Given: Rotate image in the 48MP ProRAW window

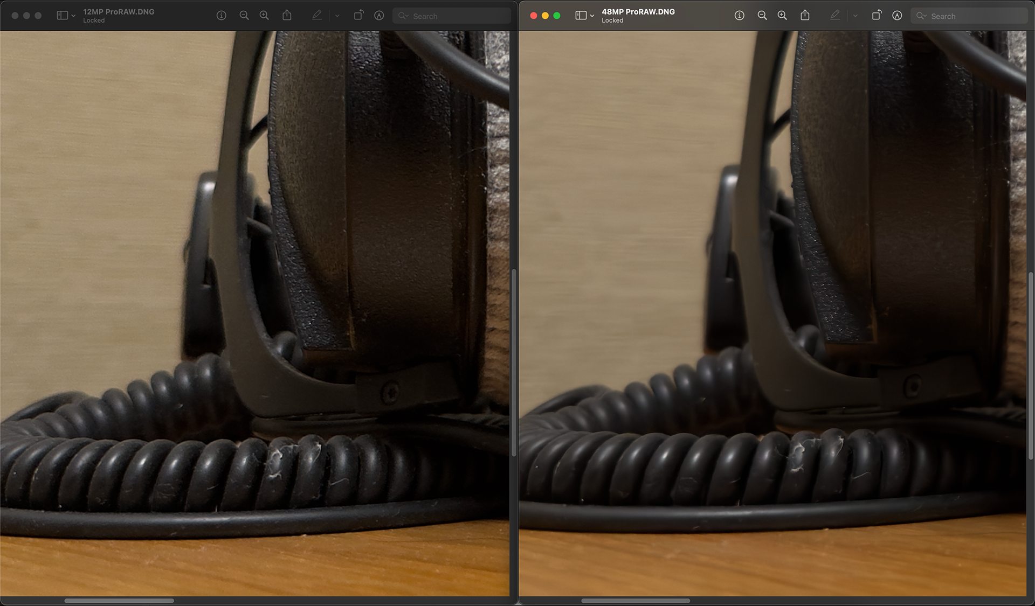Looking at the screenshot, I should [877, 15].
